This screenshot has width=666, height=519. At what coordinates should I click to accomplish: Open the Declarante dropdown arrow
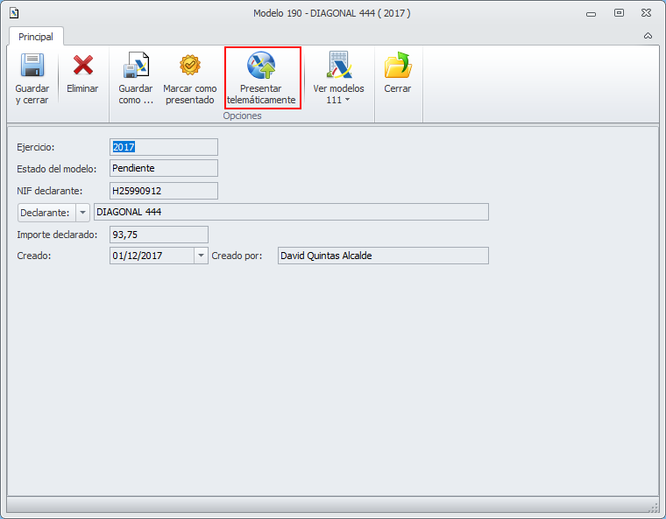tap(83, 213)
